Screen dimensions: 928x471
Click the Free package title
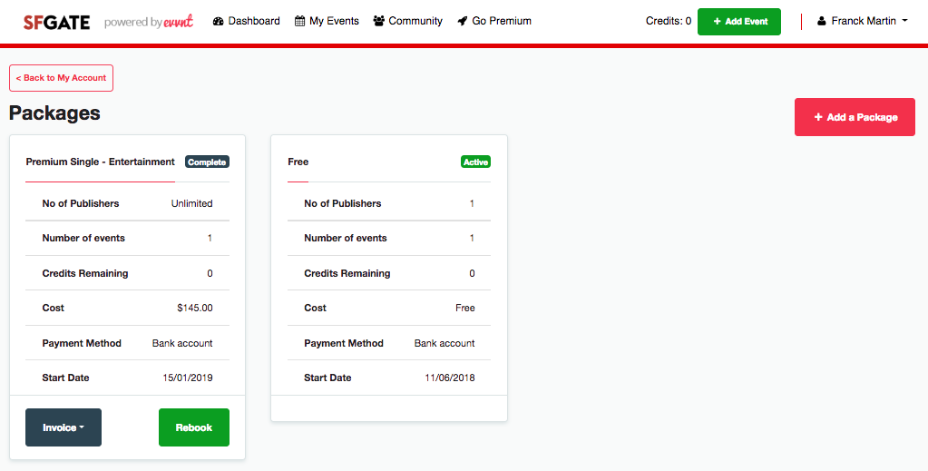pos(298,162)
